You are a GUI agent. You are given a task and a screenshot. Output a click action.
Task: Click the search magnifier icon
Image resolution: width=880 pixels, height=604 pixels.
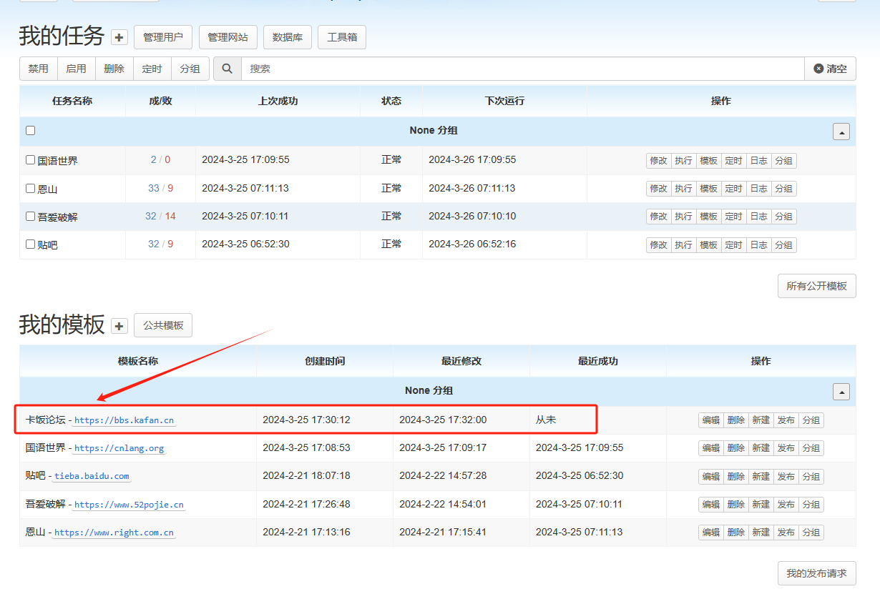click(228, 69)
